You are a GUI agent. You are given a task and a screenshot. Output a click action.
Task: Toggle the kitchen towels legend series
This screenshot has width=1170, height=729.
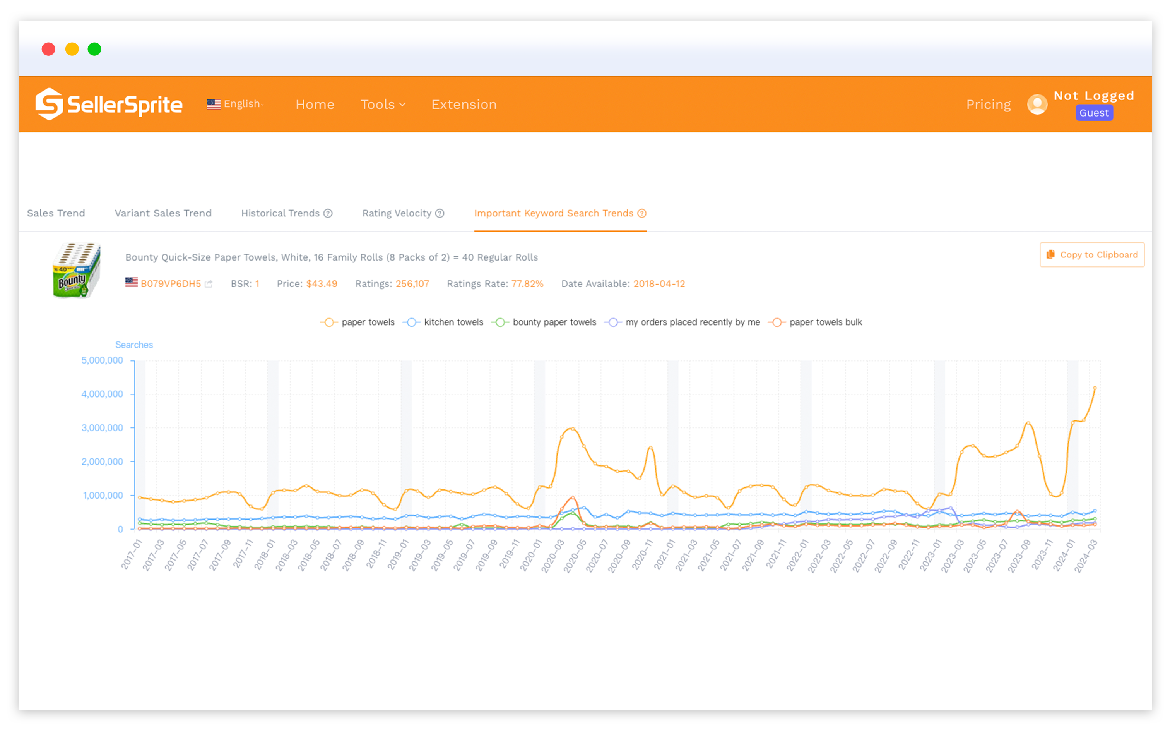(x=443, y=322)
